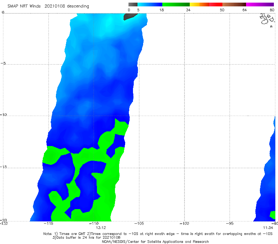Click the gray segment of the color bar
278x244 pixels.
tap(133, 5)
